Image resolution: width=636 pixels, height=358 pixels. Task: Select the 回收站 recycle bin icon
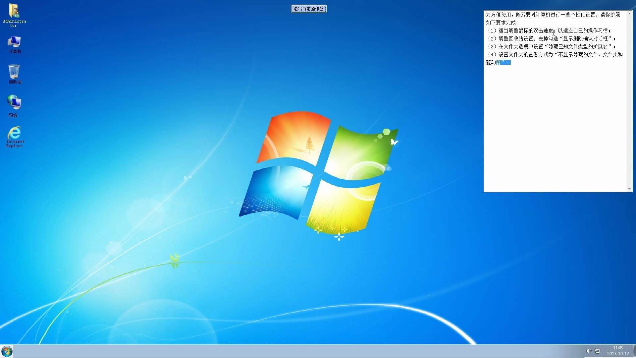14,72
